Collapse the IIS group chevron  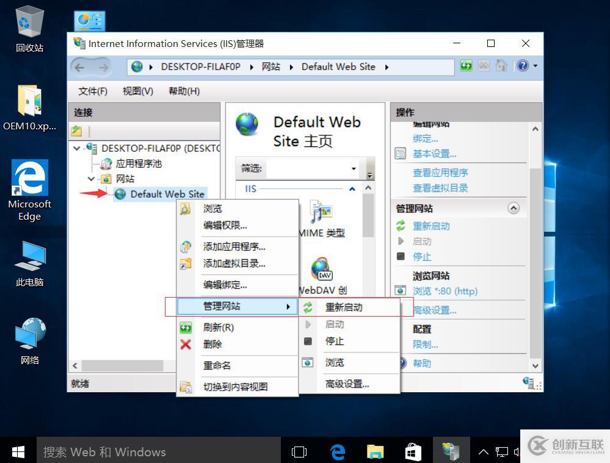[x=352, y=189]
